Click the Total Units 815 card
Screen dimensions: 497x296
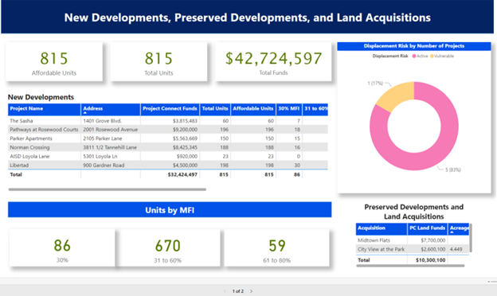(x=158, y=62)
